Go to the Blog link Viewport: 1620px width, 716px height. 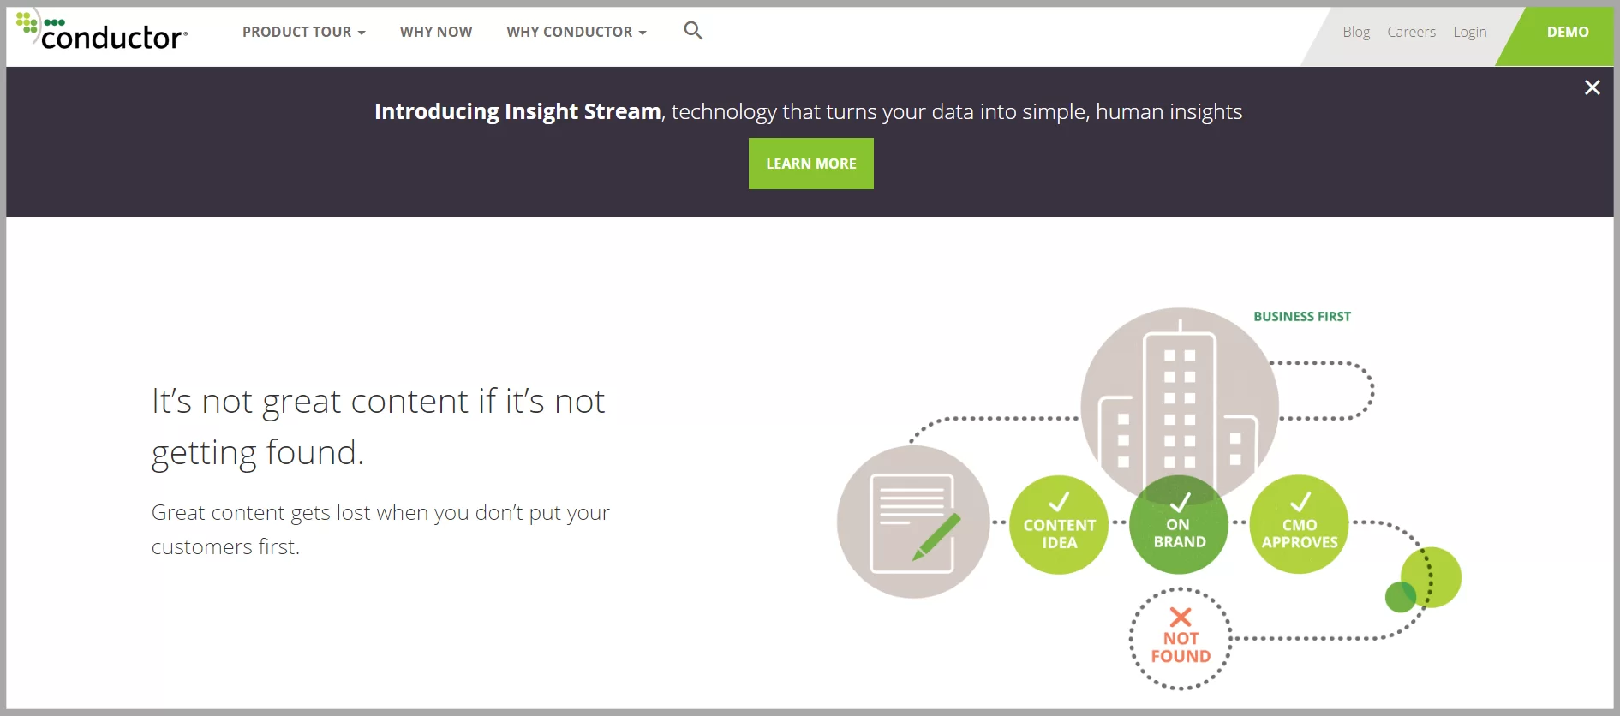pyautogui.click(x=1356, y=32)
